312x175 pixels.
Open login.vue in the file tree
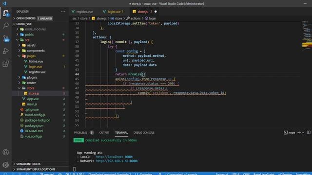[x=36, y=67]
